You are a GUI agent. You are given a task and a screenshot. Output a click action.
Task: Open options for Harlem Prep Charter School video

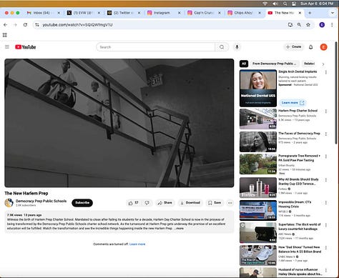tap(326, 111)
